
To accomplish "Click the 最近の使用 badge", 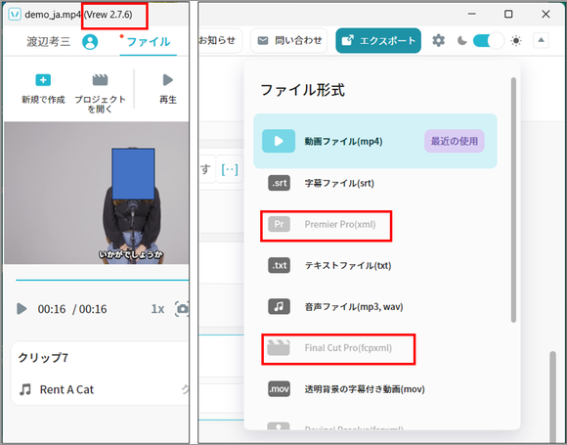I will [x=455, y=141].
